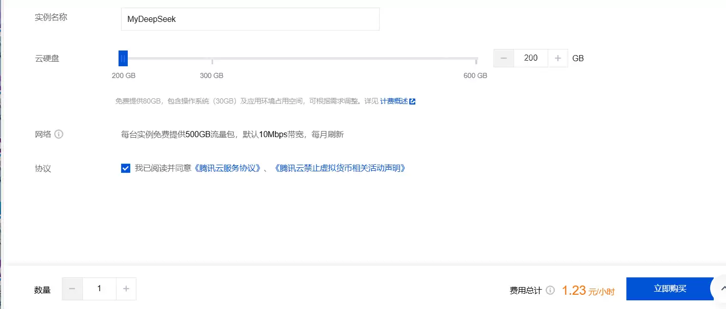This screenshot has height=309, width=726.
Task: Click the external link icon after 计费概述
Action: [413, 101]
